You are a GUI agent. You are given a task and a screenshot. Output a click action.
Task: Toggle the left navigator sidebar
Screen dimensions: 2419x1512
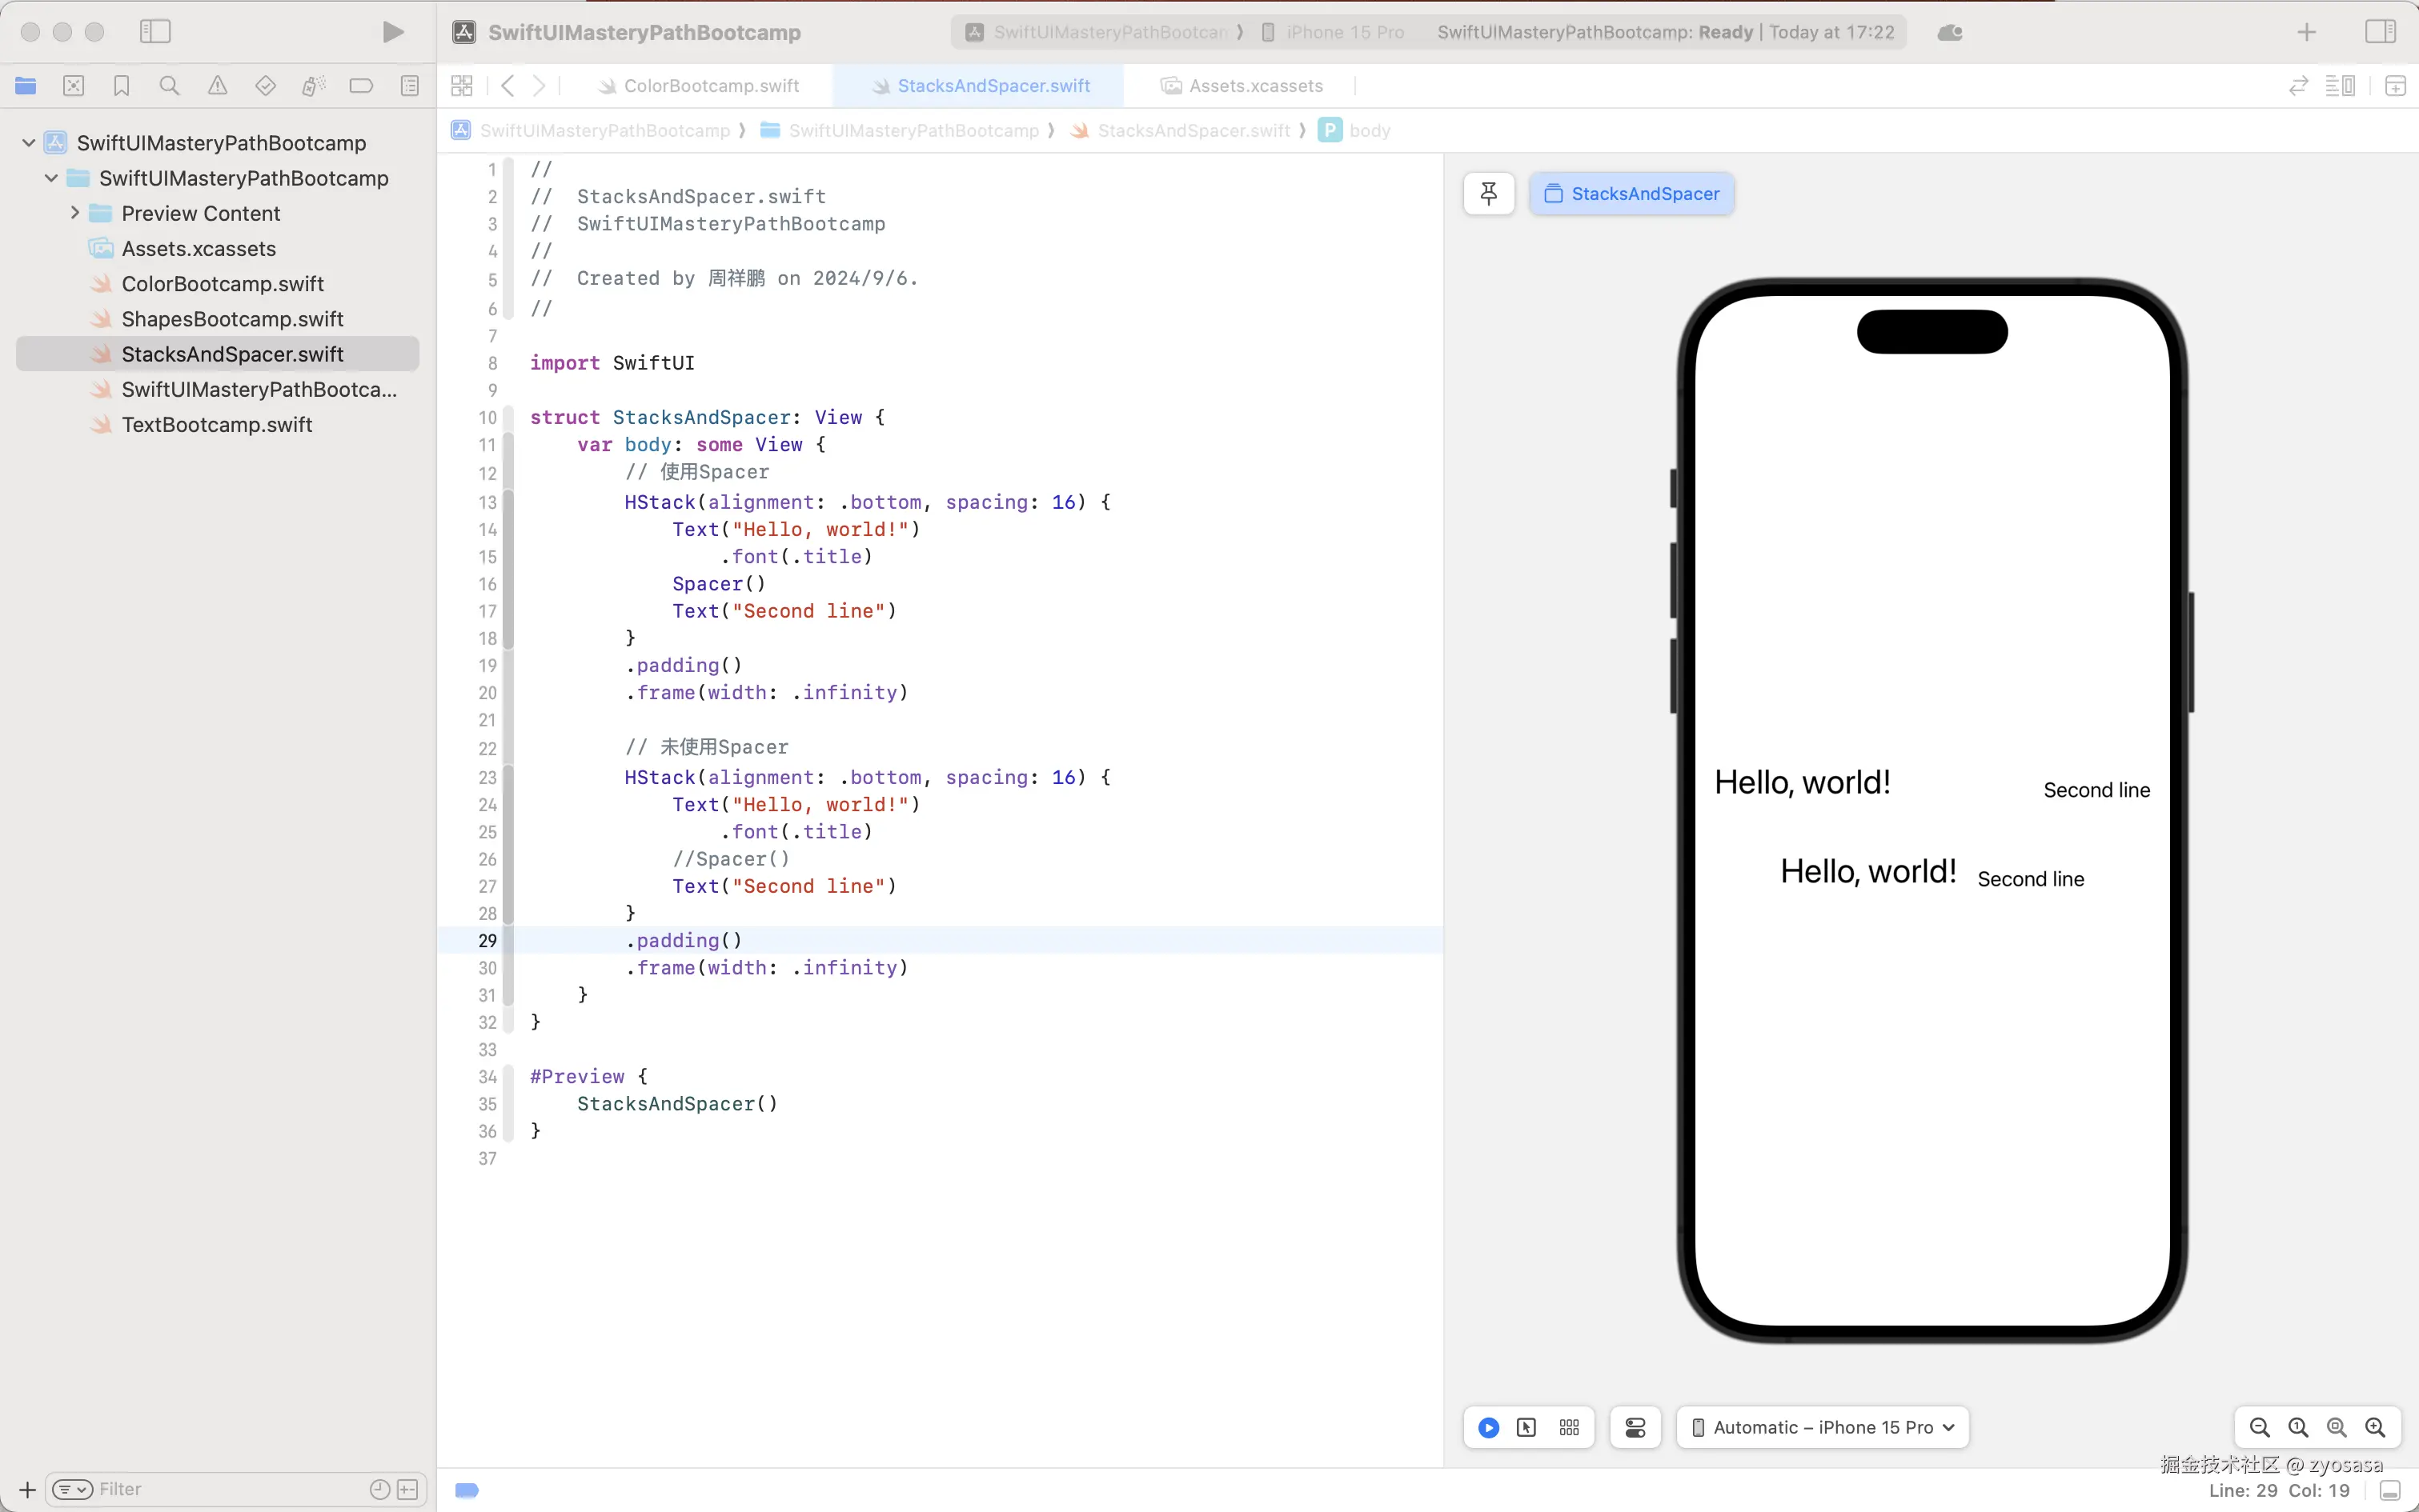155,32
